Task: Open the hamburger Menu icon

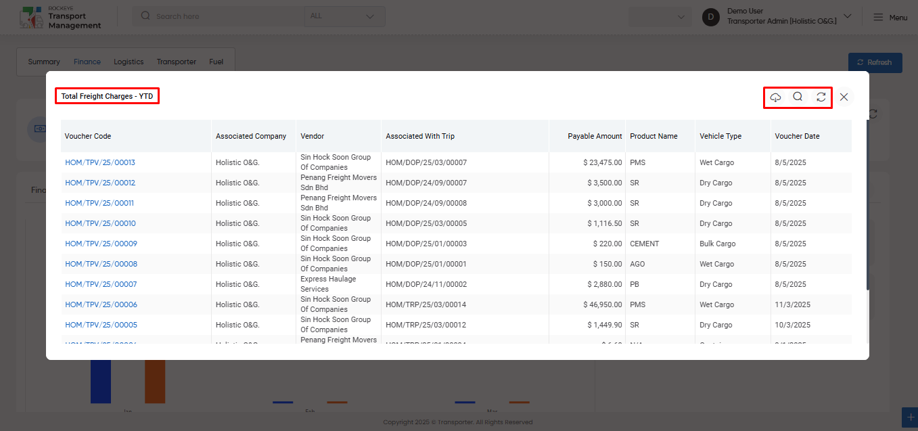Action: click(878, 18)
